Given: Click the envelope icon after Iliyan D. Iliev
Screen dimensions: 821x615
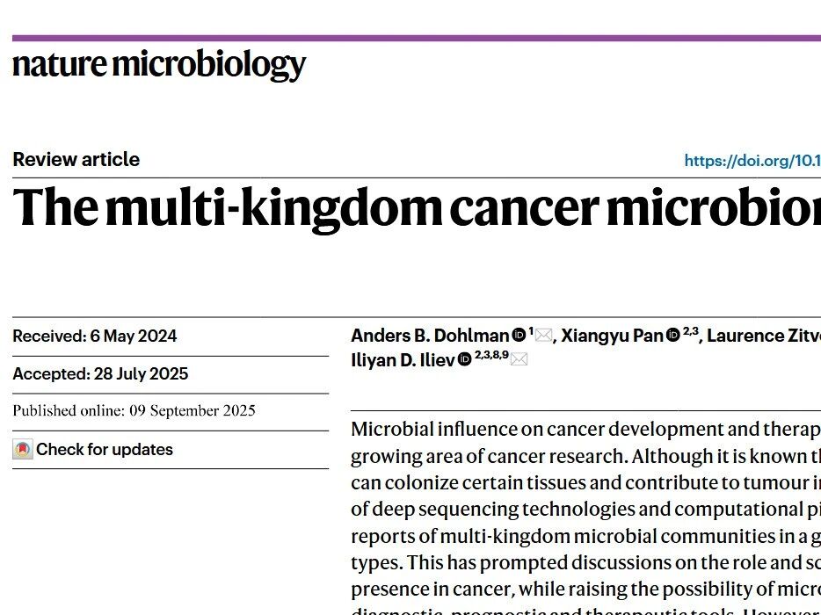Looking at the screenshot, I should click(519, 359).
